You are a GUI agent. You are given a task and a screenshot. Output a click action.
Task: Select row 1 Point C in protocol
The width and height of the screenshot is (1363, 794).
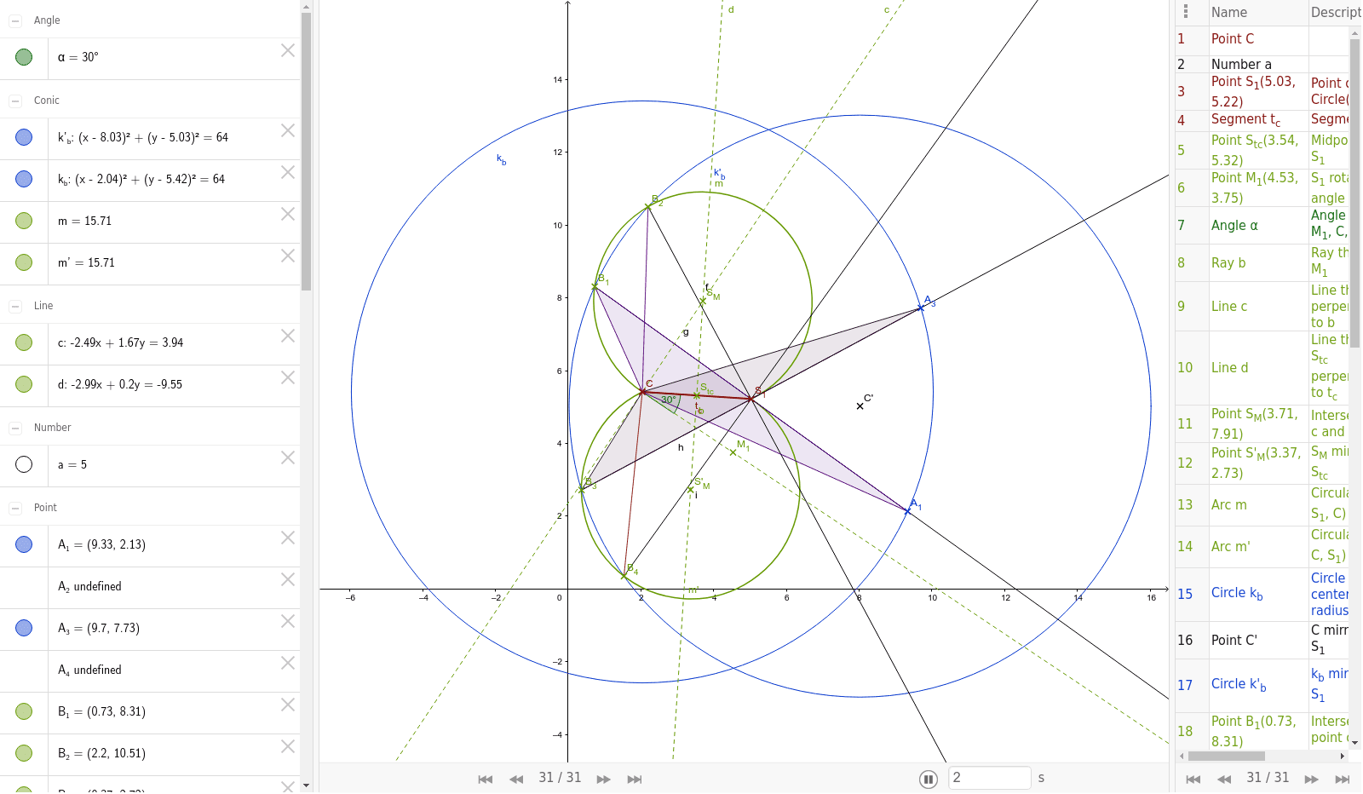click(1262, 39)
